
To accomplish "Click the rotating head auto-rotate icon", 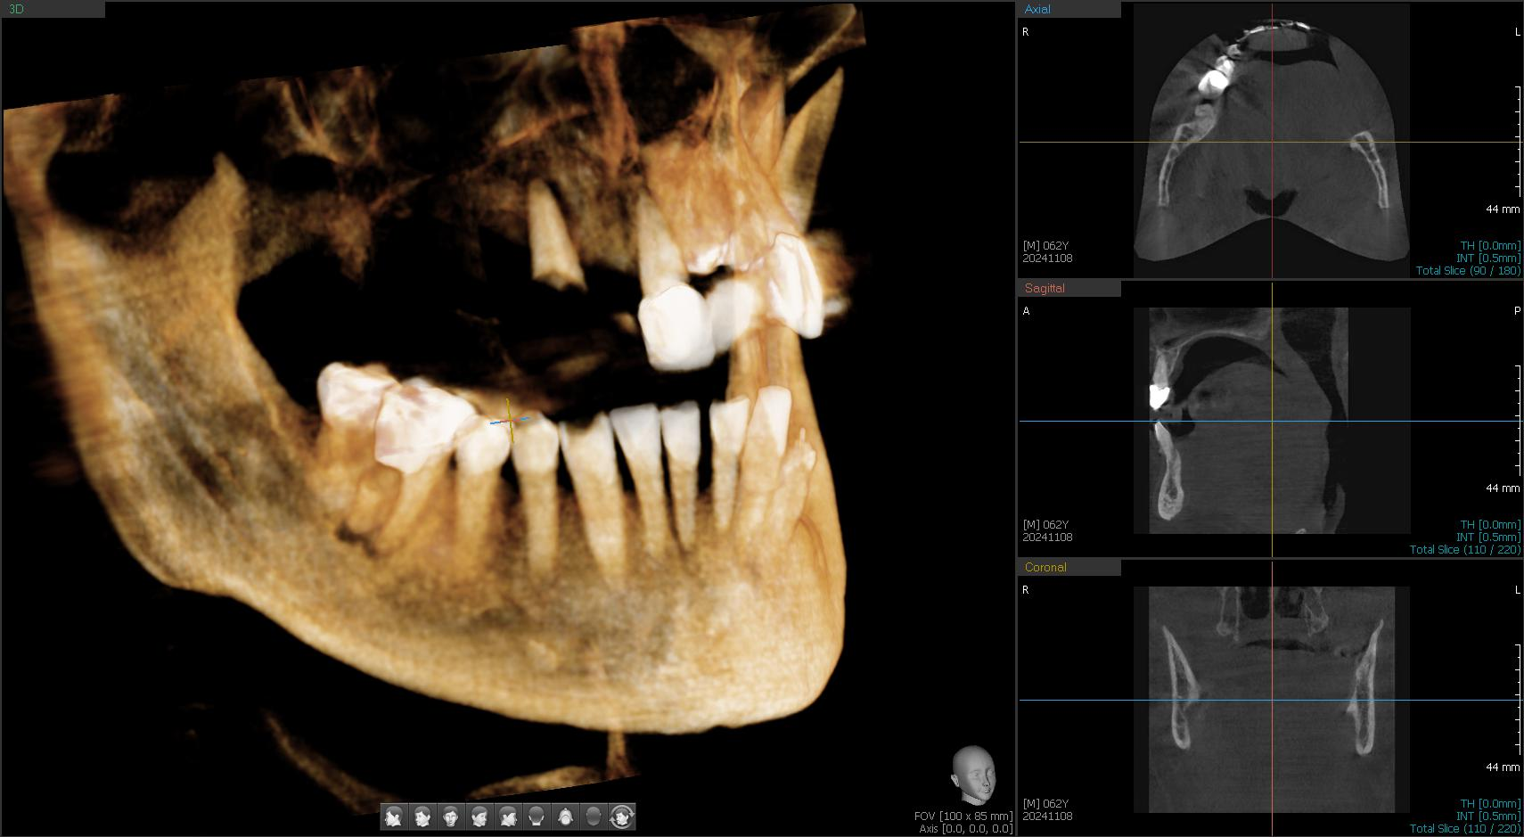I will tap(622, 816).
